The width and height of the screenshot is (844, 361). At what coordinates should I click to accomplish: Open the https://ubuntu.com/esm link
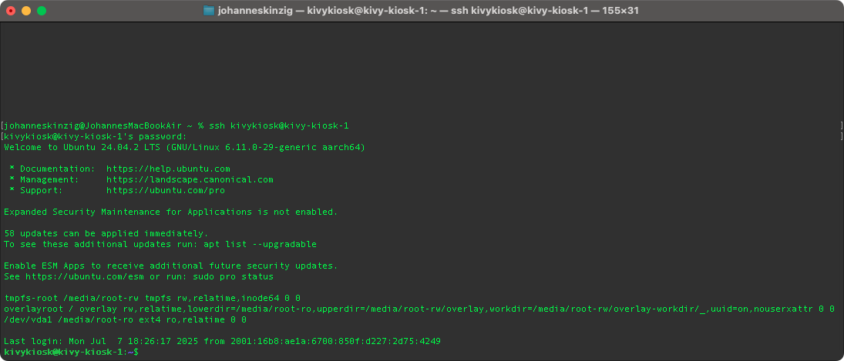pos(85,276)
